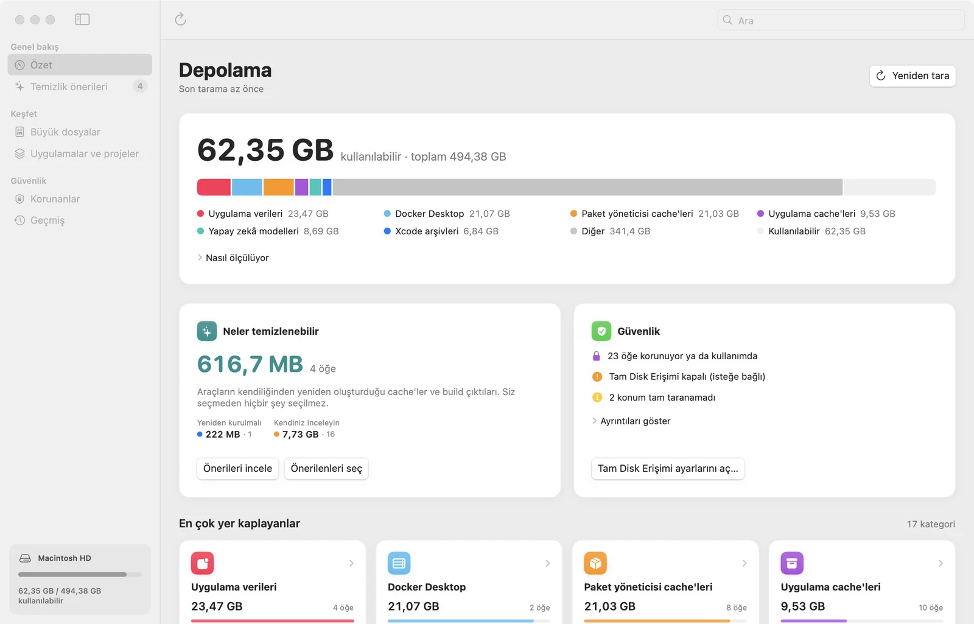
Task: Click the 17 kategori label
Action: [x=931, y=524]
